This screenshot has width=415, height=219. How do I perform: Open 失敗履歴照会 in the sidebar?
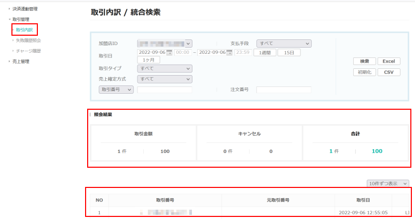pyautogui.click(x=29, y=40)
